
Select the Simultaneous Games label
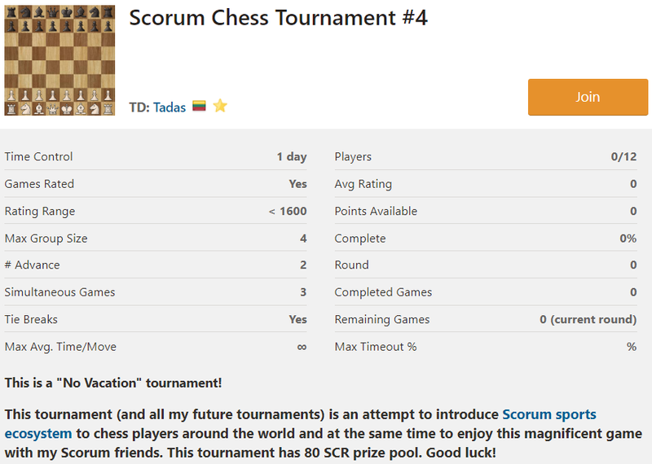tap(59, 292)
